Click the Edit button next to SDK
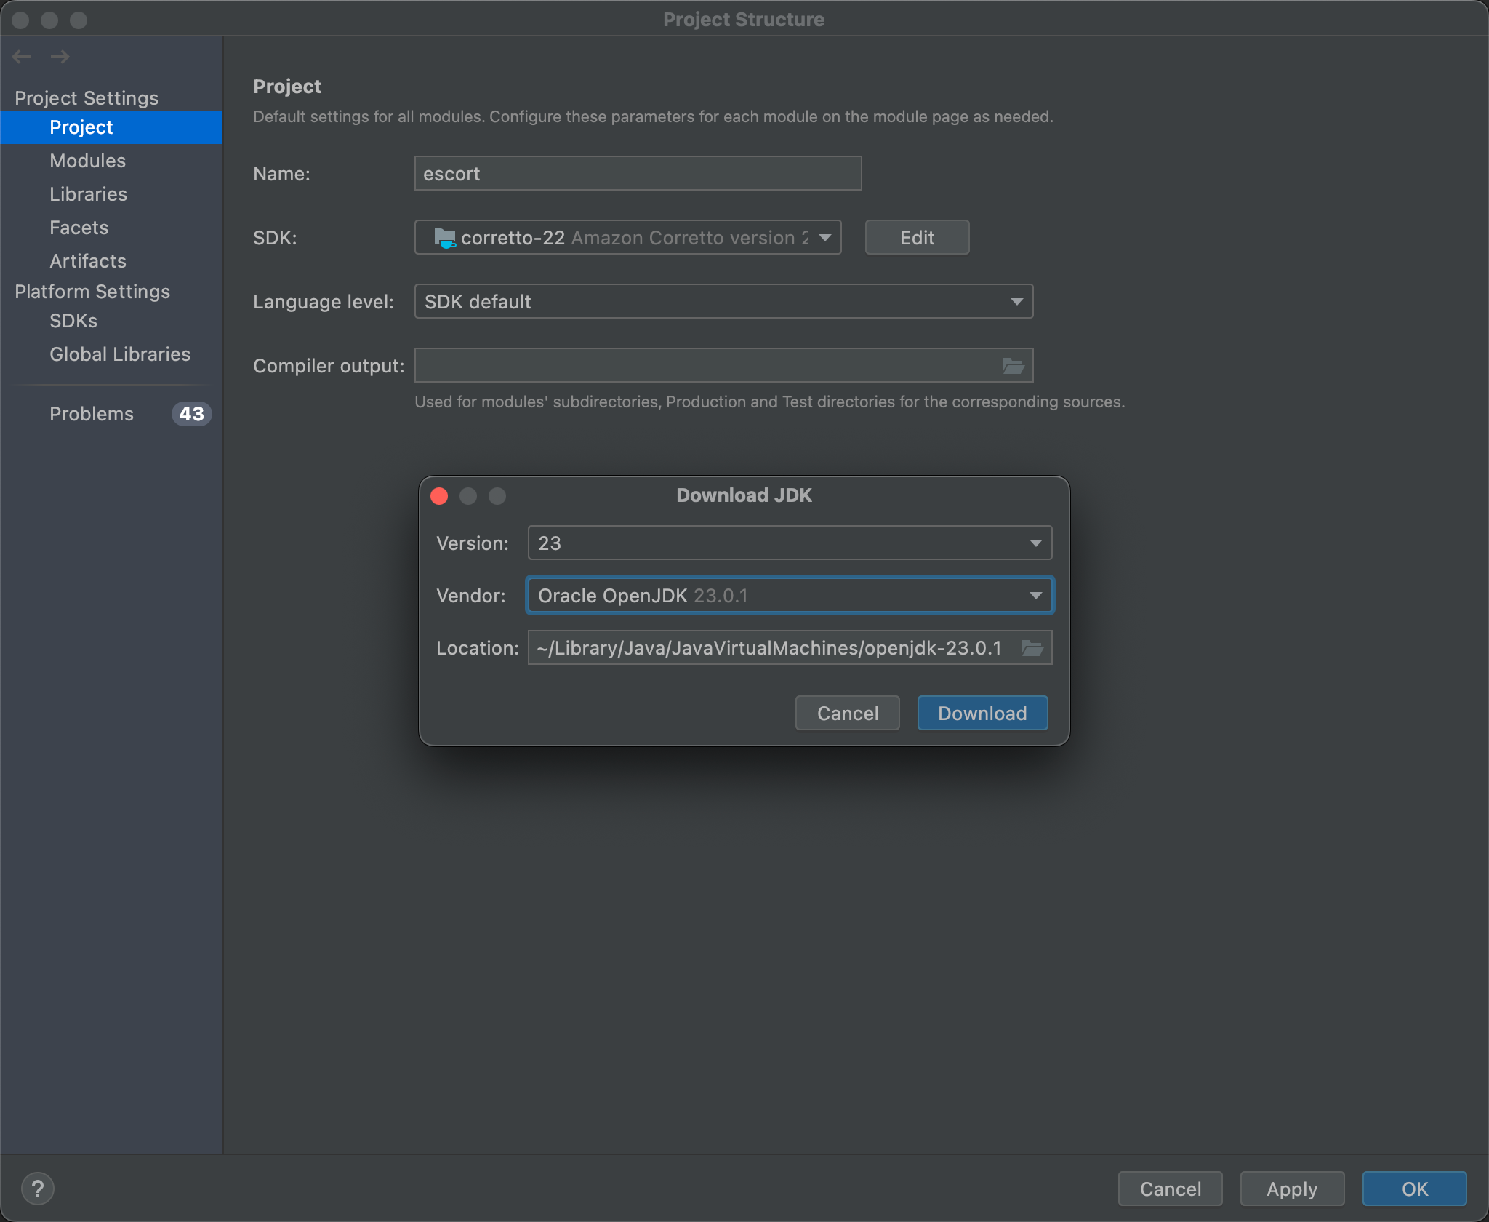The height and width of the screenshot is (1222, 1489). click(916, 237)
